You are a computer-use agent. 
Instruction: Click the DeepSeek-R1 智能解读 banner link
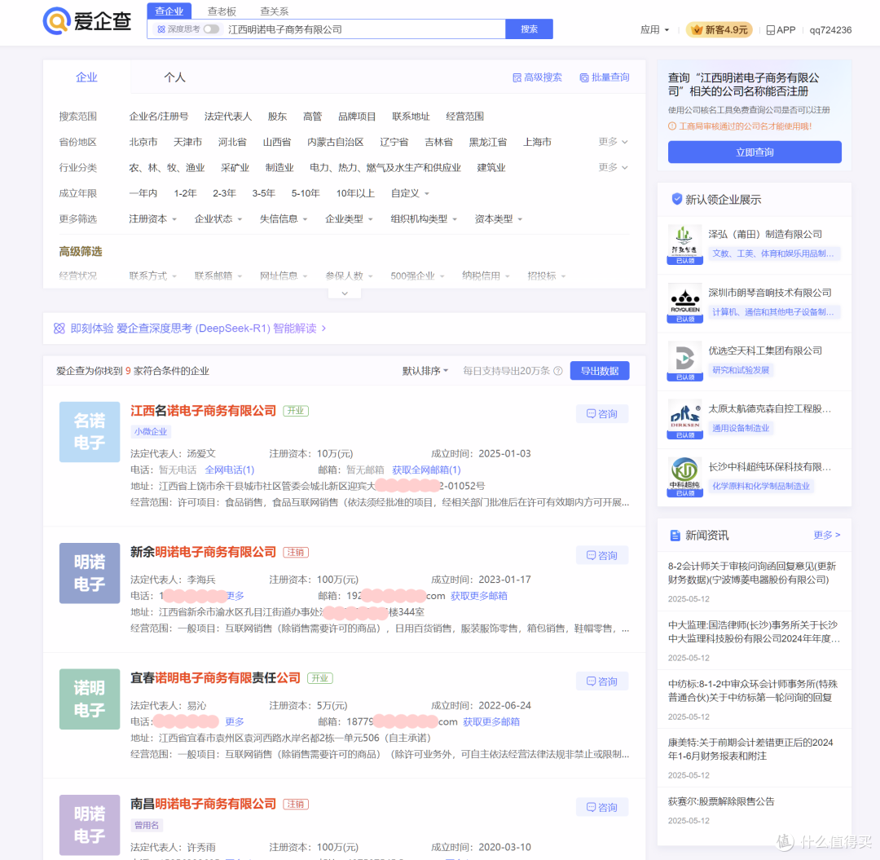(197, 329)
